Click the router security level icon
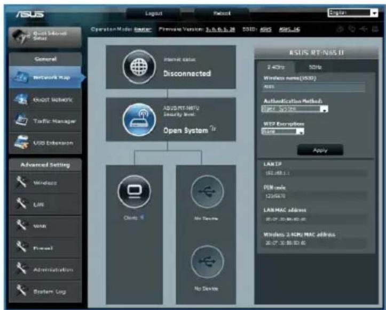The width and height of the screenshot is (386, 310). click(x=139, y=120)
